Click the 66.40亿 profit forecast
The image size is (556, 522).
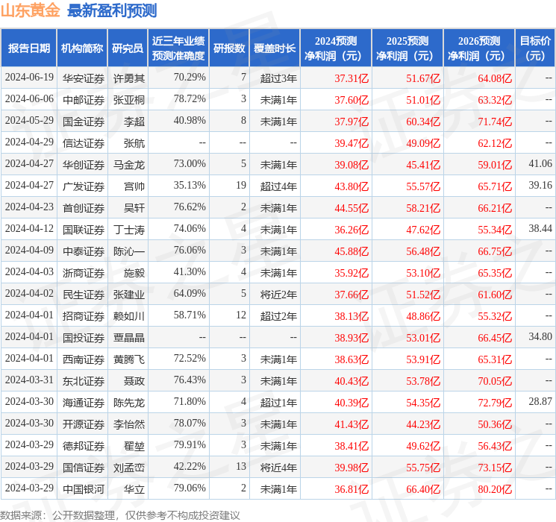click(x=423, y=489)
